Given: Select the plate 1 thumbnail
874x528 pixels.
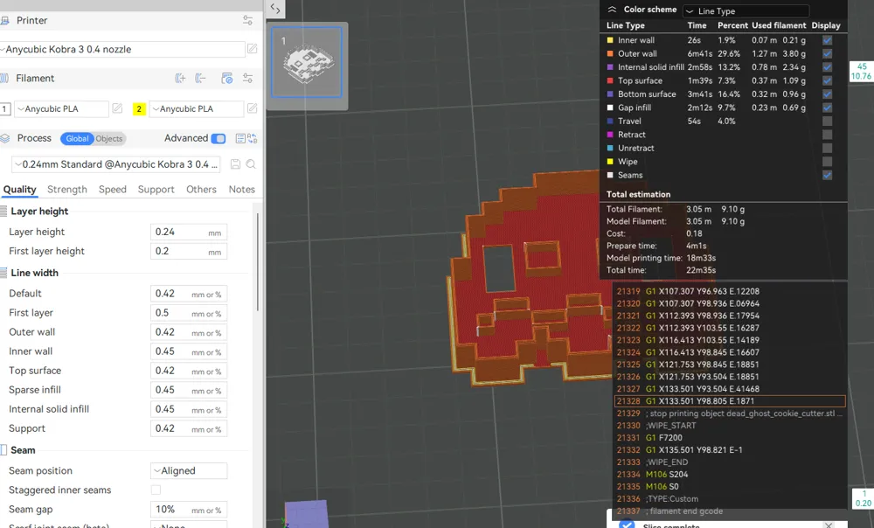Looking at the screenshot, I should [307, 62].
